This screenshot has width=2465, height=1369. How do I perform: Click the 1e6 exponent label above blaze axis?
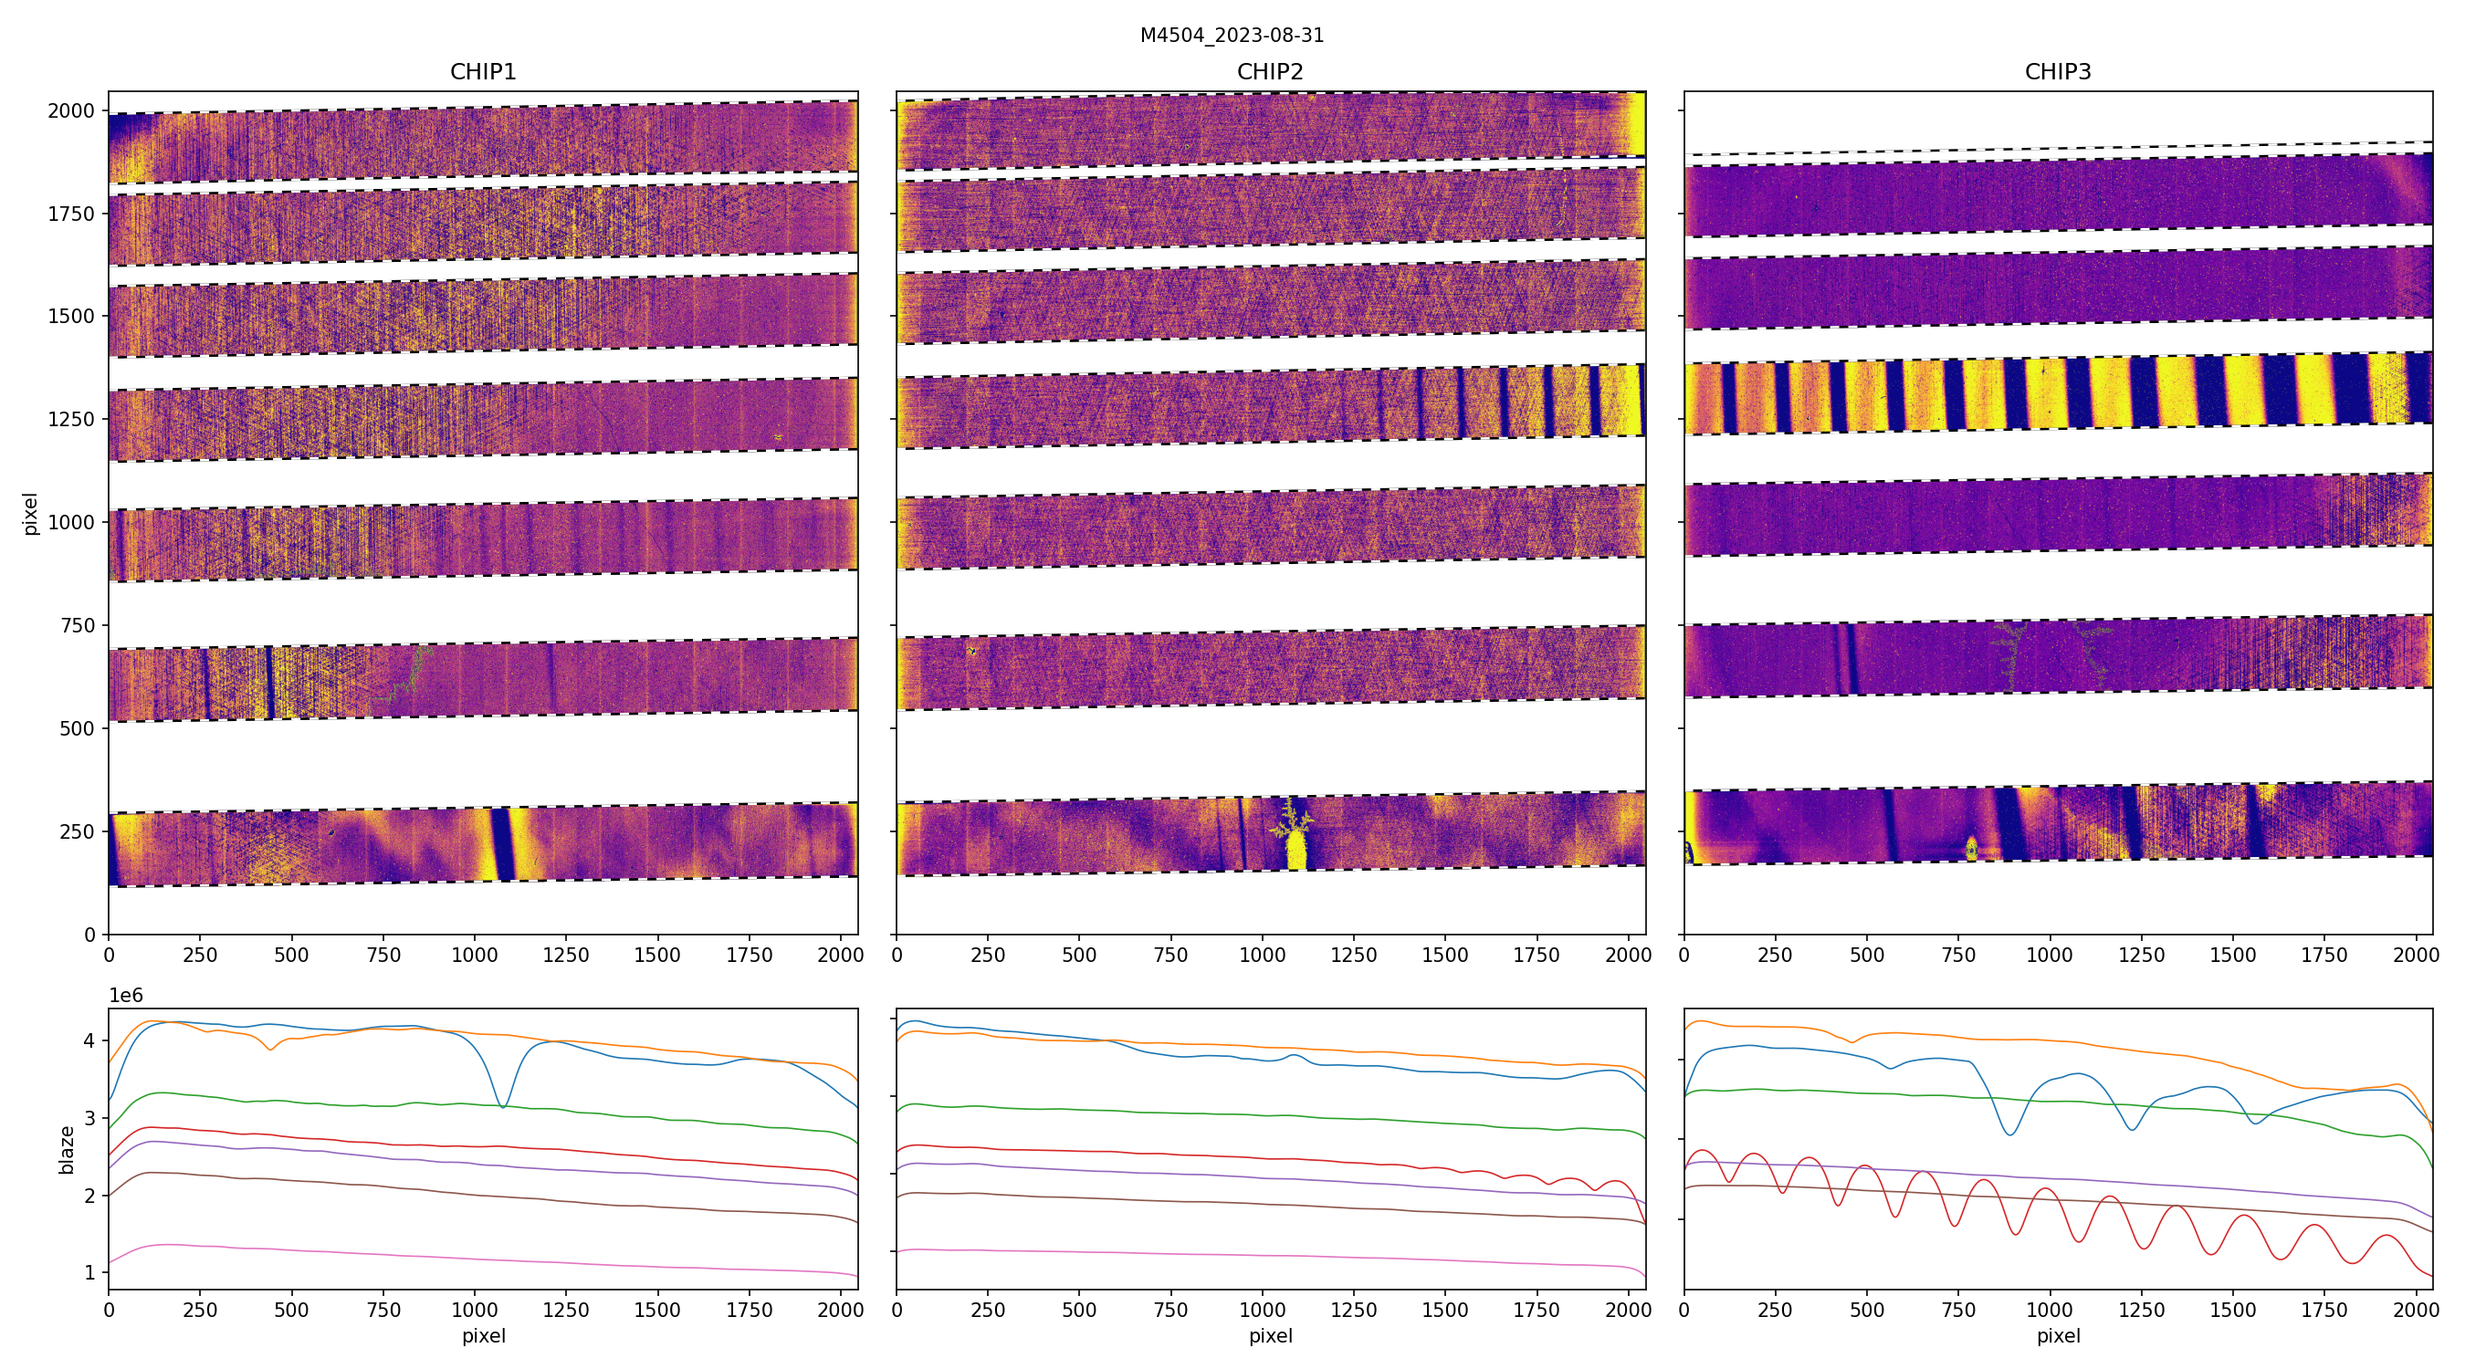click(x=125, y=996)
